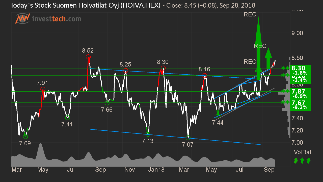Click the 7.07 price label
Image resolution: width=323 pixels, height=182 pixels.
(x=188, y=145)
